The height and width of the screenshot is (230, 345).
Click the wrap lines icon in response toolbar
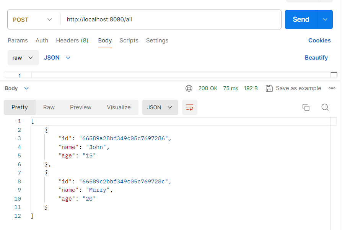coord(190,107)
